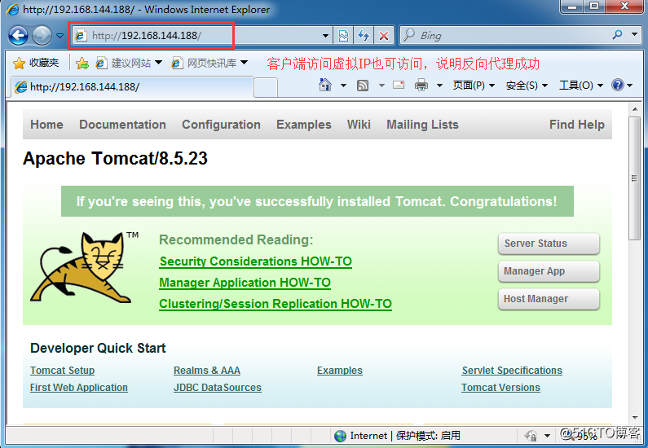
Task: Click the RSS feeds icon
Action: 363,86
